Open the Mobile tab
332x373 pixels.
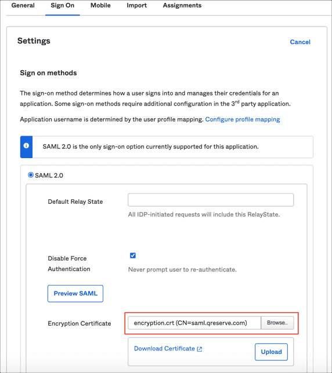(100, 5)
